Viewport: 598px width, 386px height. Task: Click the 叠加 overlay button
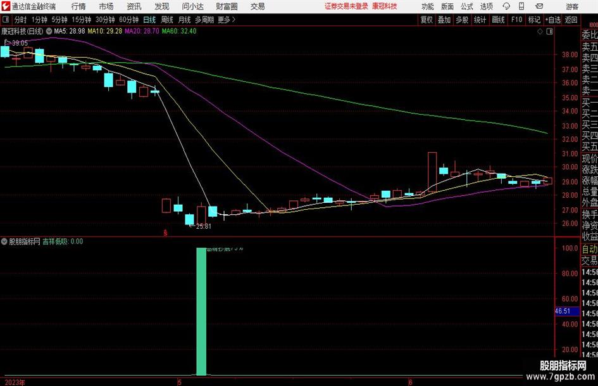point(444,20)
